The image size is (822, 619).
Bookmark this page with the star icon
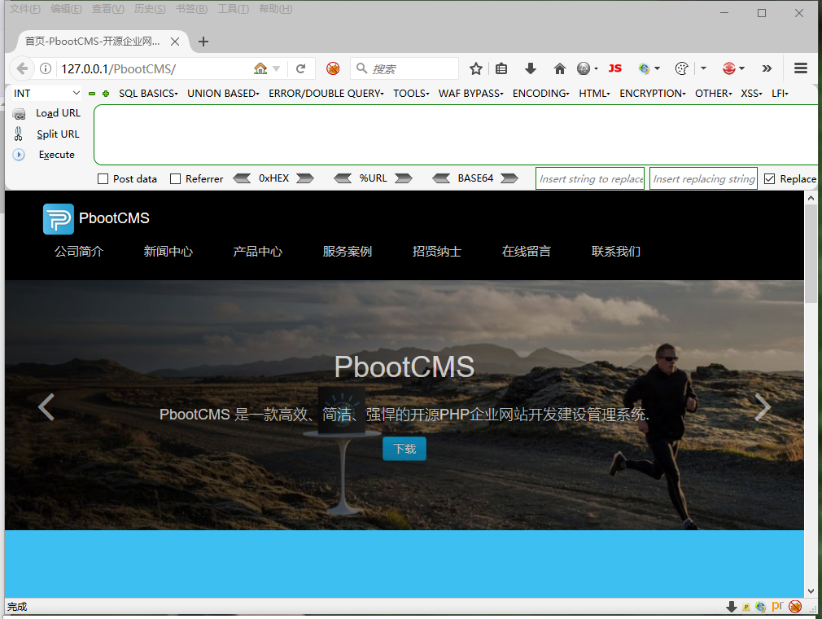click(x=475, y=68)
